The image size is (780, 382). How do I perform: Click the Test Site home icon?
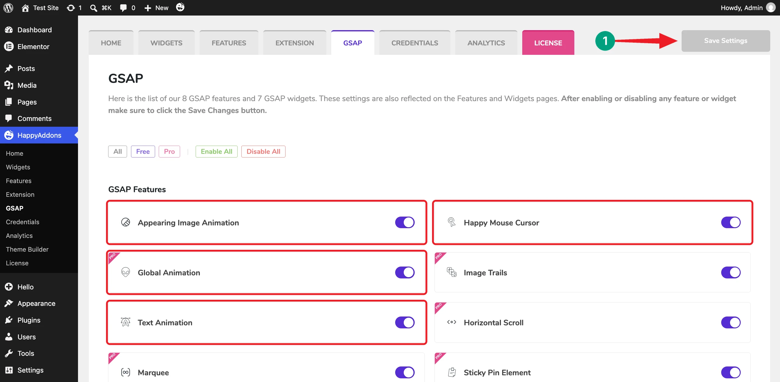[25, 8]
